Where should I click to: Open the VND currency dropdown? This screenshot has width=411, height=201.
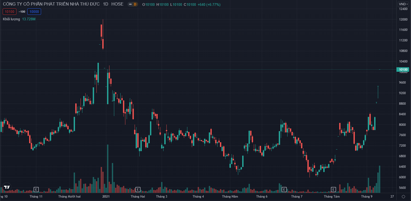click(x=404, y=4)
